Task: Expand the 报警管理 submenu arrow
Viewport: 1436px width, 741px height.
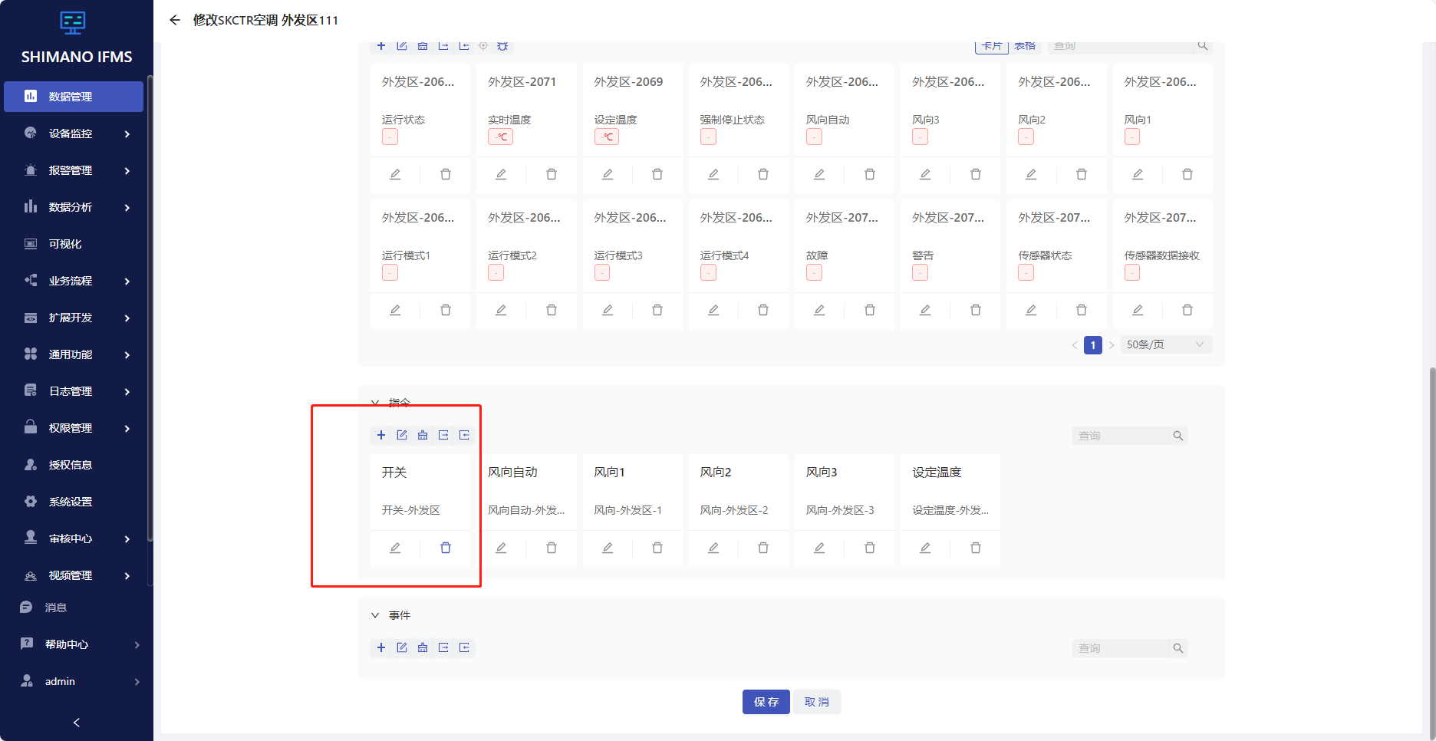Action: tap(127, 170)
